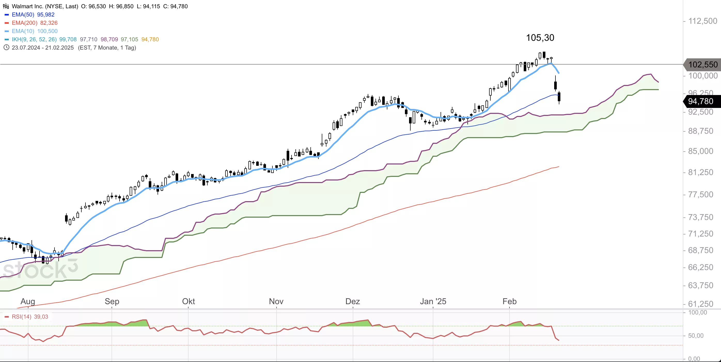Click the 100,00 RSI axis label
Viewport: 721px width, 362px height.
click(698, 312)
